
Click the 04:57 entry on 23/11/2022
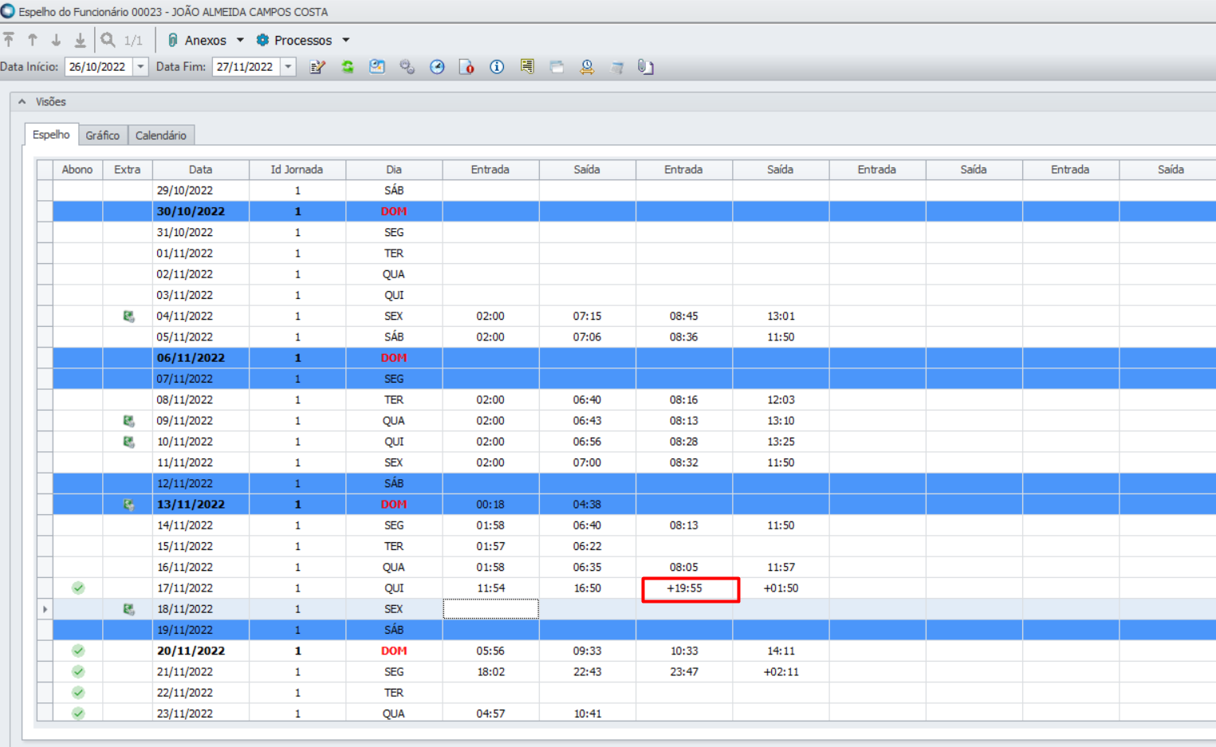click(490, 714)
